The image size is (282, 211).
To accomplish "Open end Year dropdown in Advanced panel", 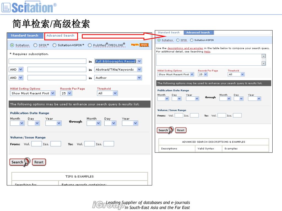I will click(254, 99).
